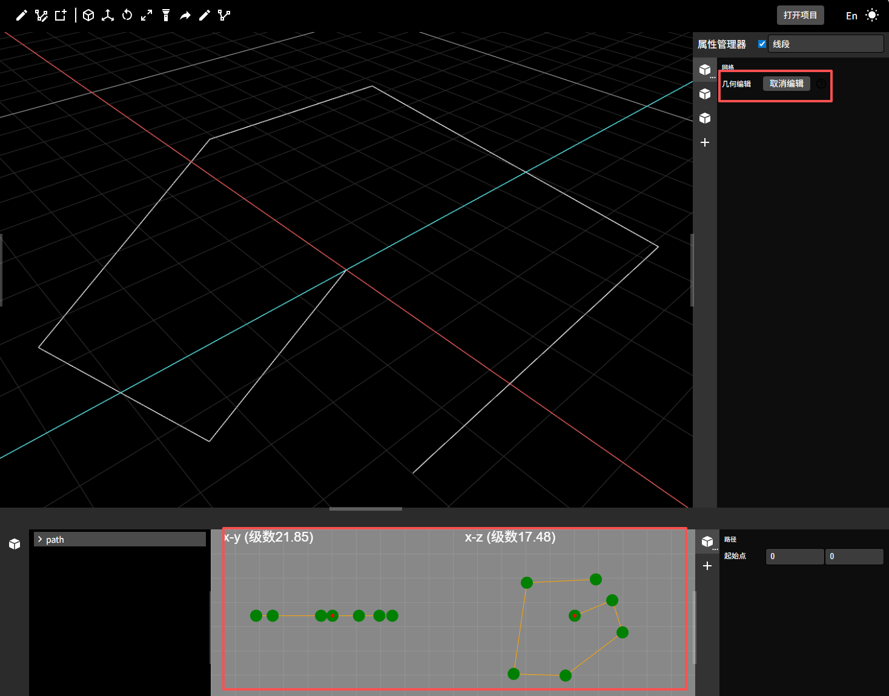Screen dimensions: 889x696
Task: Select the rightmost green node in the x-y view
Action: pyautogui.click(x=392, y=615)
